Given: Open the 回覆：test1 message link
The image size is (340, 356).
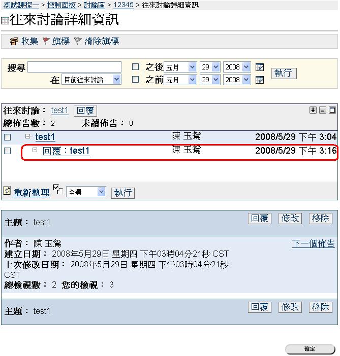Looking at the screenshot, I should pyautogui.click(x=66, y=151).
